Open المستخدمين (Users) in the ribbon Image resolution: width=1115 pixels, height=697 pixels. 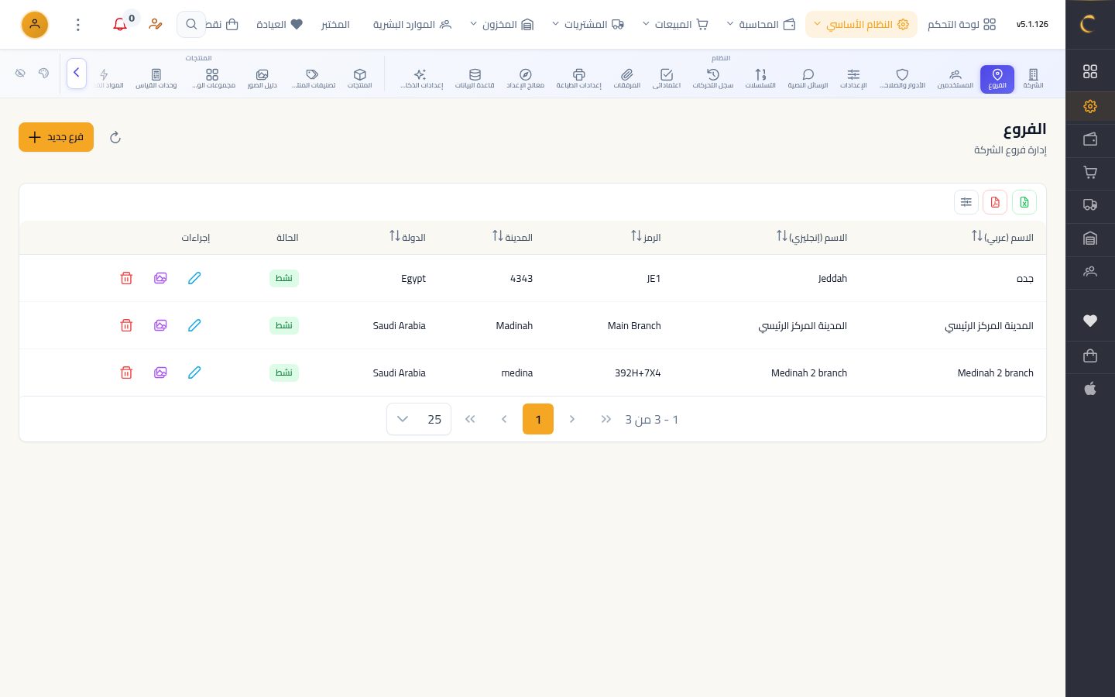955,78
